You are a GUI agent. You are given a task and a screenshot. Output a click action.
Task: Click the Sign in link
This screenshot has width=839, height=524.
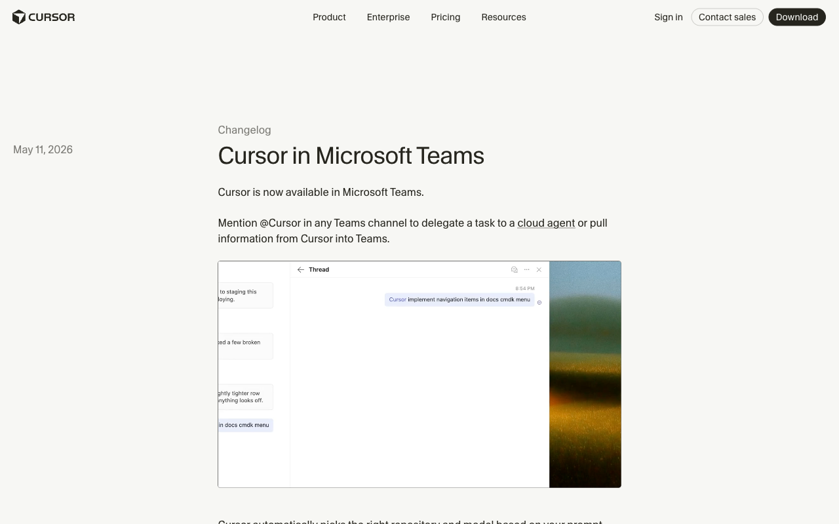(669, 17)
